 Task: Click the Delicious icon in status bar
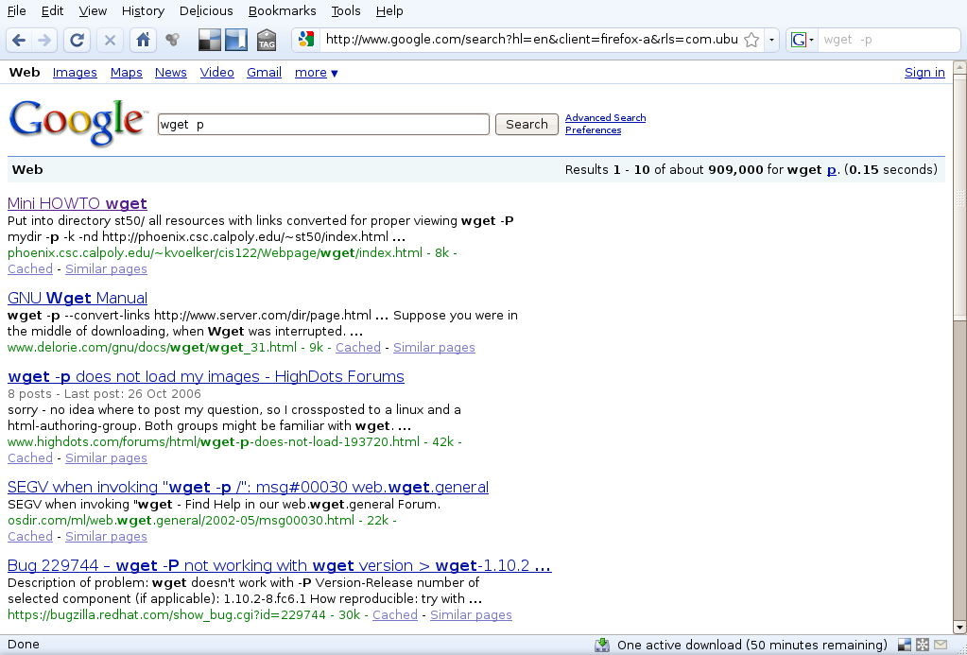pyautogui.click(x=904, y=646)
